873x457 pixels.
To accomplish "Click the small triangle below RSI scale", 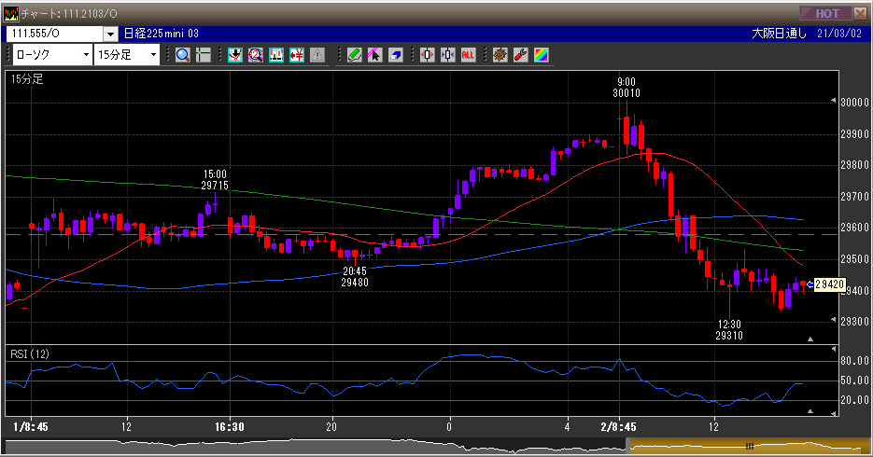I will click(810, 411).
